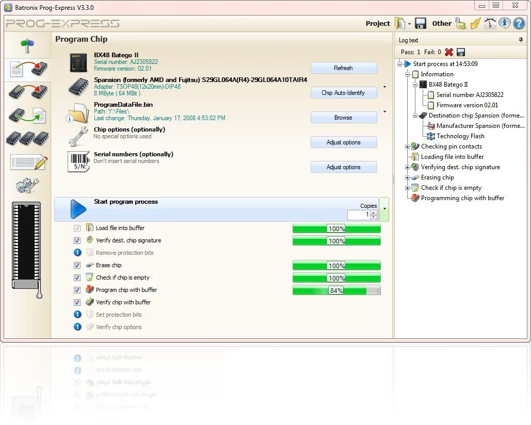531x425 pixels.
Task: Open the dropdown arrow next to Chip Auto-Identify
Action: pyautogui.click(x=385, y=87)
